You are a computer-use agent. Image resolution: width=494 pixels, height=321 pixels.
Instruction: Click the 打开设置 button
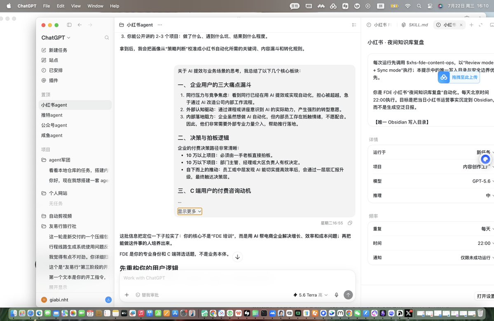(485, 296)
